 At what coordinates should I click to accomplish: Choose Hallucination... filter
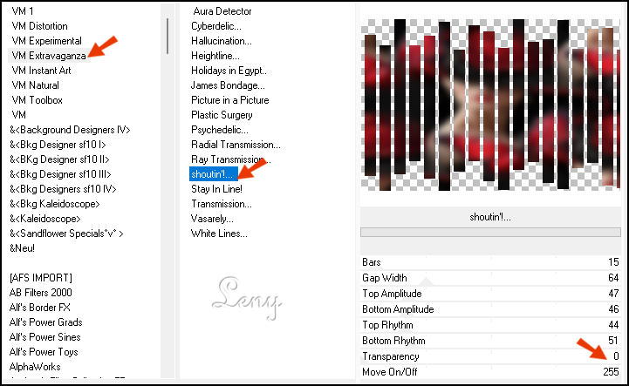(222, 41)
